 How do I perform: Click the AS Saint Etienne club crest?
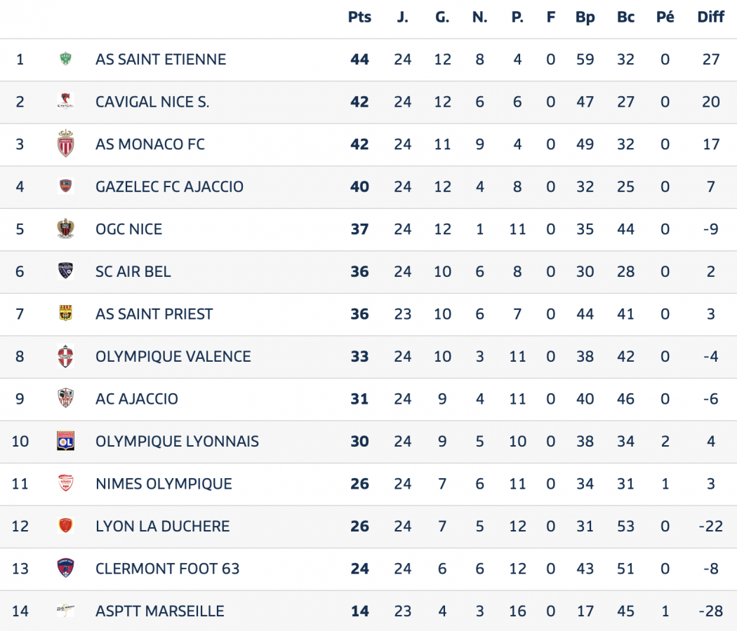click(x=65, y=60)
